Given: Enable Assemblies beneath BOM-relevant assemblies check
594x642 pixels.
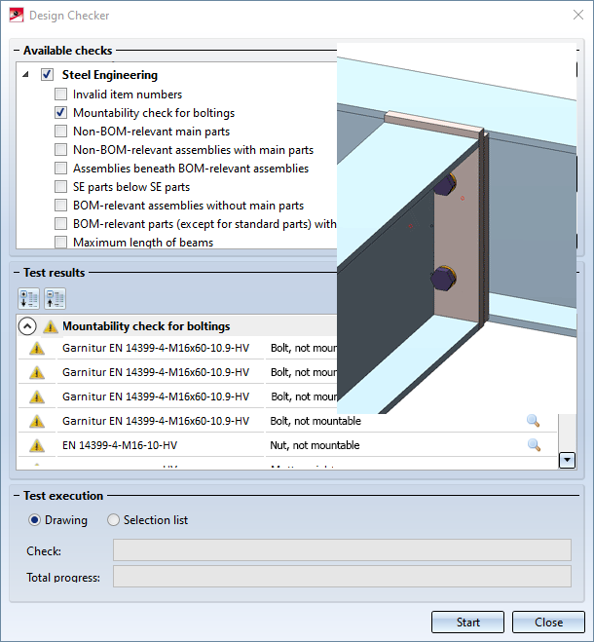Looking at the screenshot, I should 61,168.
